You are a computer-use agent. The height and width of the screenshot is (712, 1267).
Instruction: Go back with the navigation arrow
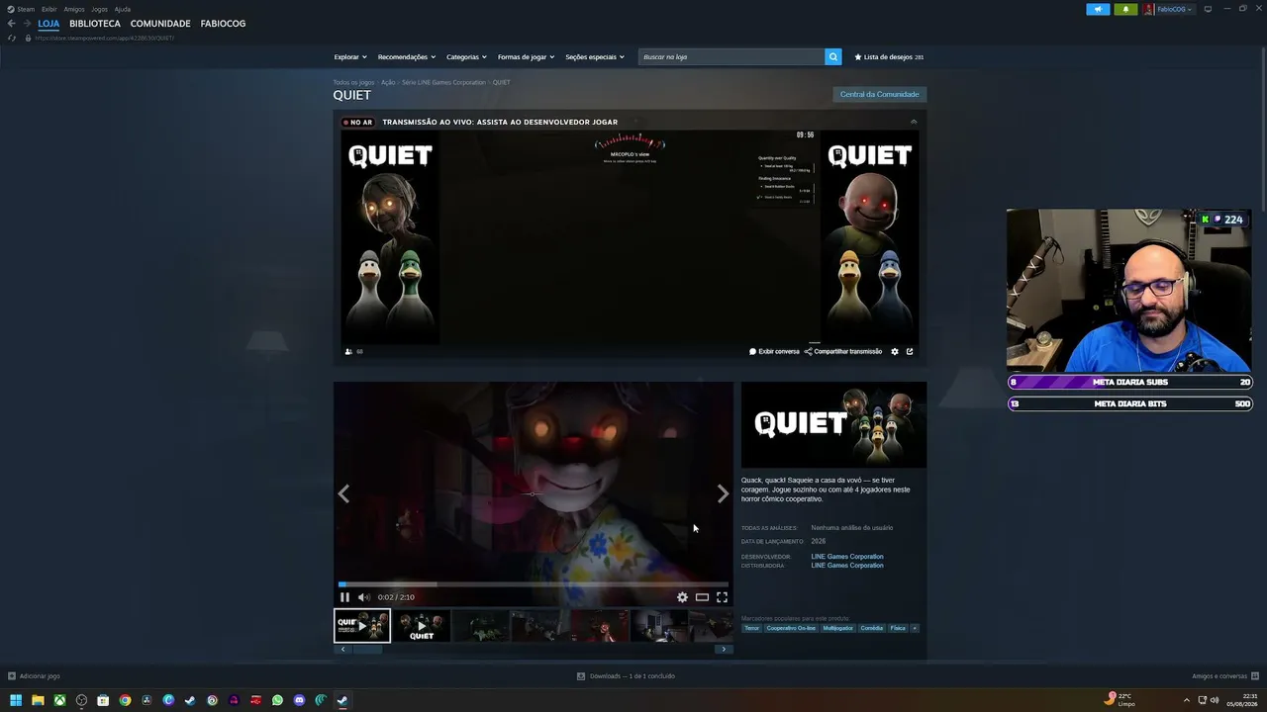(12, 24)
